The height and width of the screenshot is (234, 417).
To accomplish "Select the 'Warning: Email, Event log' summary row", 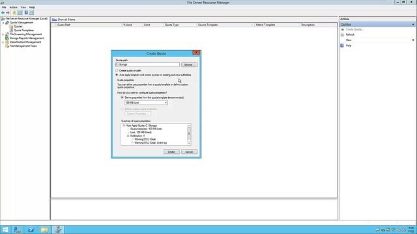I will (151, 143).
